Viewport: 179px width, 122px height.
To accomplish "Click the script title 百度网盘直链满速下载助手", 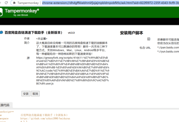I will point(33,33).
